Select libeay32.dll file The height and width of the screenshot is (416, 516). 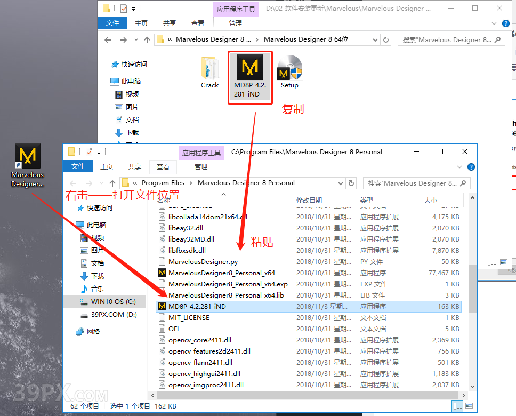coord(186,228)
